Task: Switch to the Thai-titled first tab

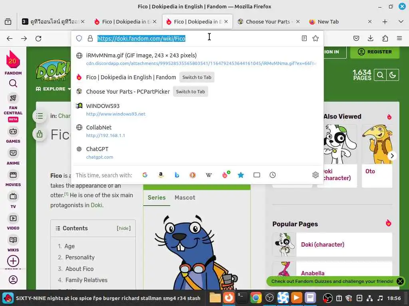Action: point(53,22)
